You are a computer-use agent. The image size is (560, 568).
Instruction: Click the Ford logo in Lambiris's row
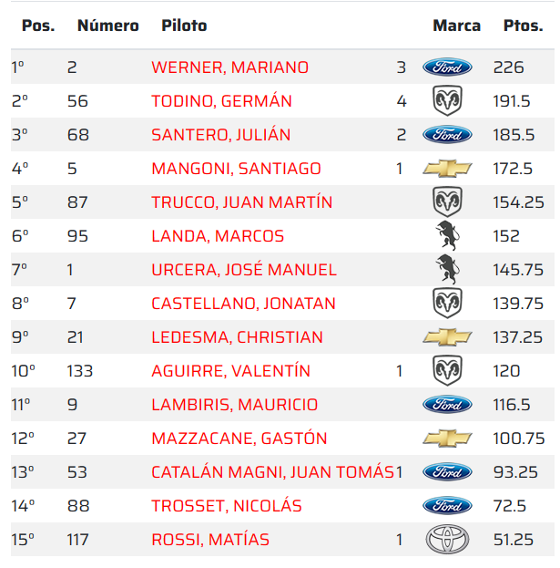point(447,405)
